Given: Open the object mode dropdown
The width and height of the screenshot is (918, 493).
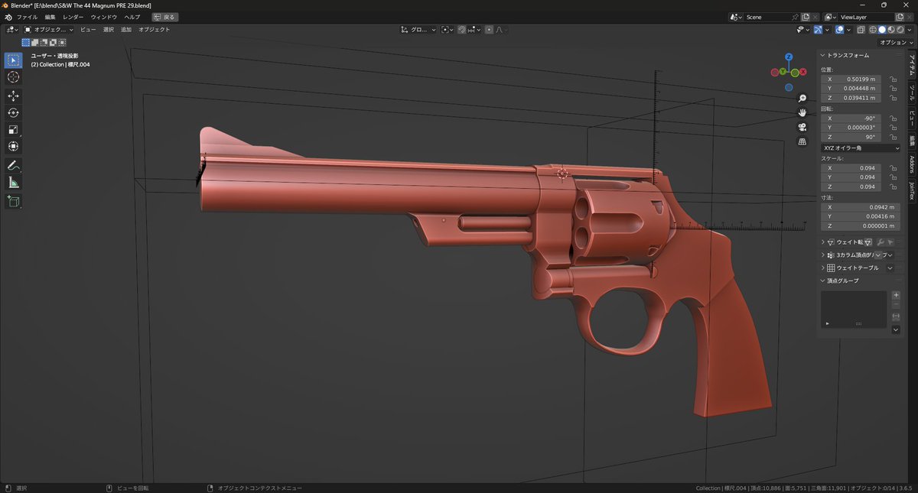Looking at the screenshot, I should click(50, 30).
